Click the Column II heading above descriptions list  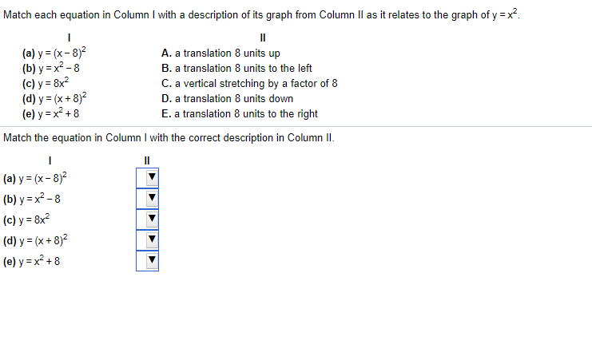[x=263, y=38]
